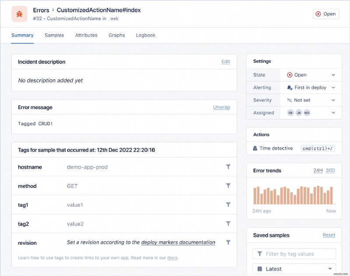Expand the State dropdown chevron
This screenshot has height=276, width=350.
point(333,75)
